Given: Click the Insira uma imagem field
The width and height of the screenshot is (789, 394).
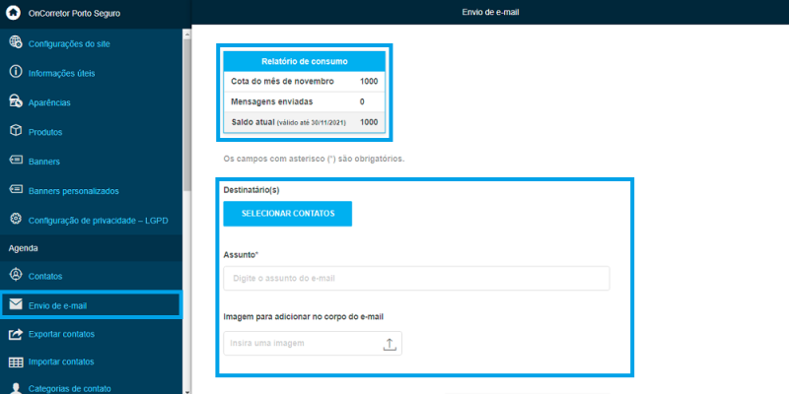Looking at the screenshot, I should pos(313,344).
